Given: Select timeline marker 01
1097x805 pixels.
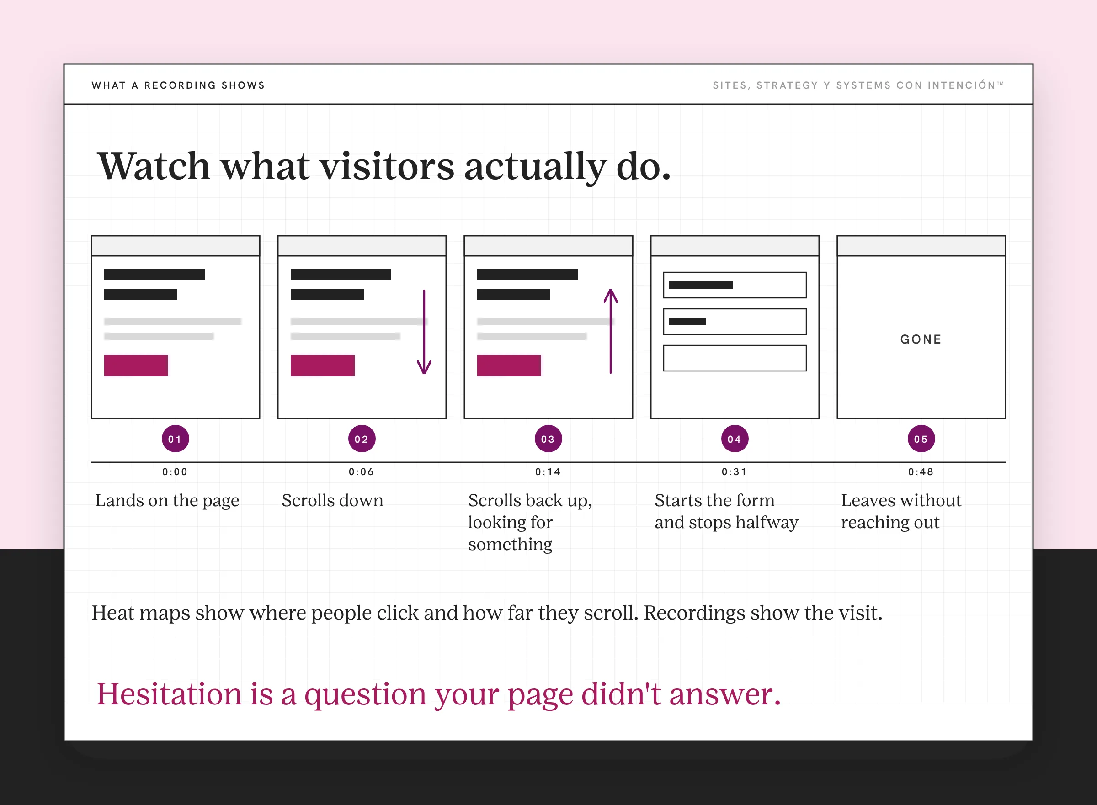Looking at the screenshot, I should [175, 439].
